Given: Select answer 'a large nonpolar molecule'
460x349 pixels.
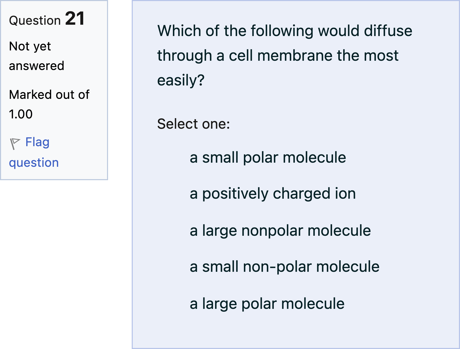Looking at the screenshot, I should click(x=280, y=230).
